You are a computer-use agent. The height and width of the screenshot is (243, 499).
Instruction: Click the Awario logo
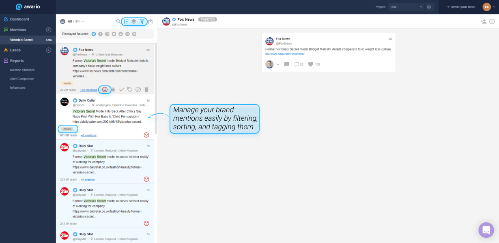pos(28,6)
